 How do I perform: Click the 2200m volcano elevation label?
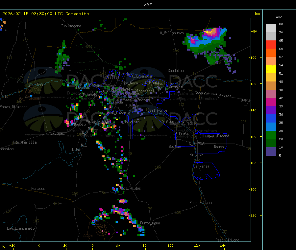tap(87, 236)
